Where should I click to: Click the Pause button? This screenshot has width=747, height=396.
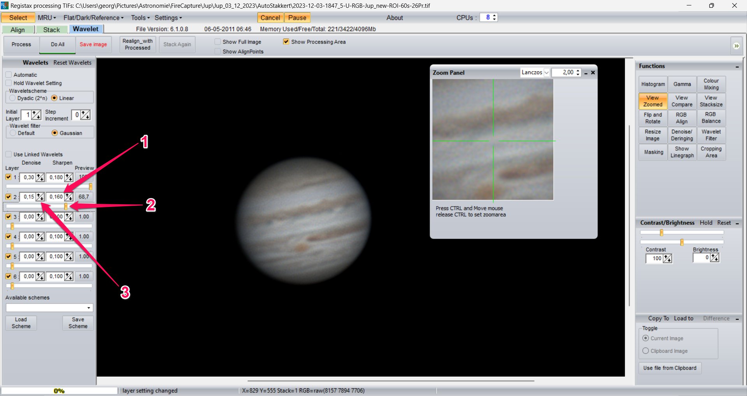tap(297, 18)
